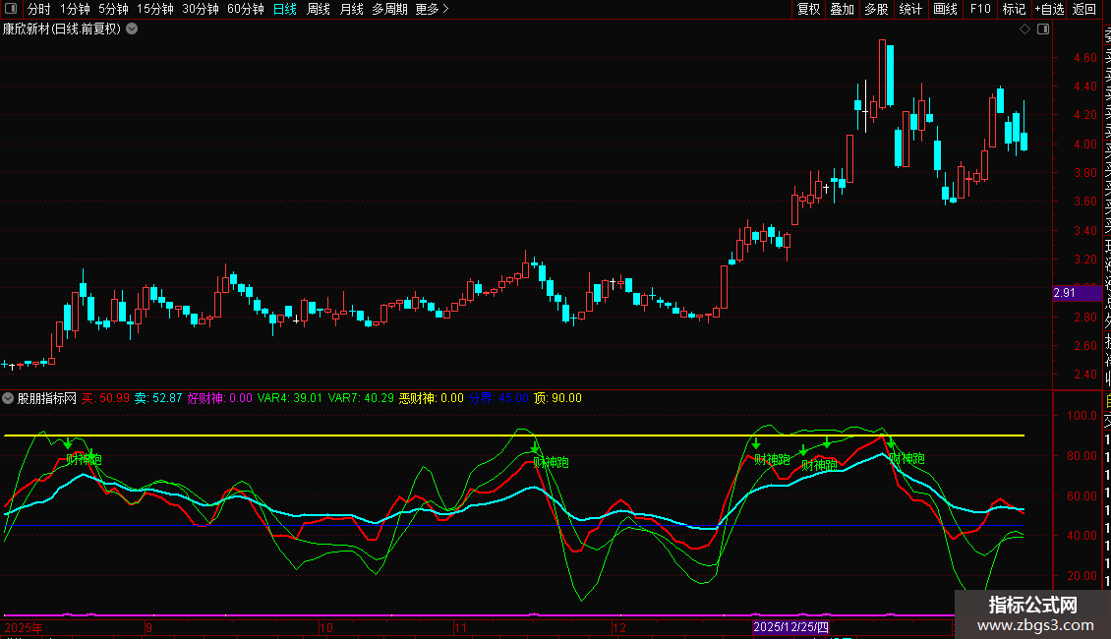Click the 2025/12/25 date marker on timeline
1111x639 pixels.
coord(791,626)
